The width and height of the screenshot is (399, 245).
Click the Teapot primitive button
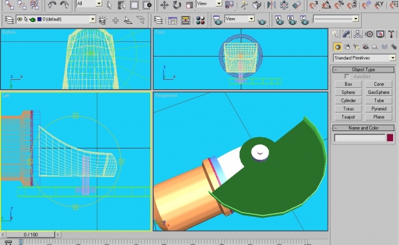tap(348, 117)
